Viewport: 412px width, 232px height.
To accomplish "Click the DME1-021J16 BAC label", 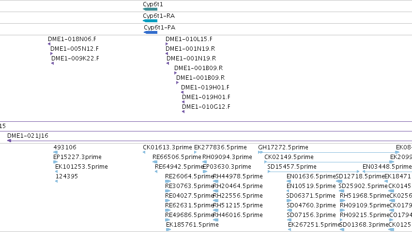I will [x=28, y=136].
